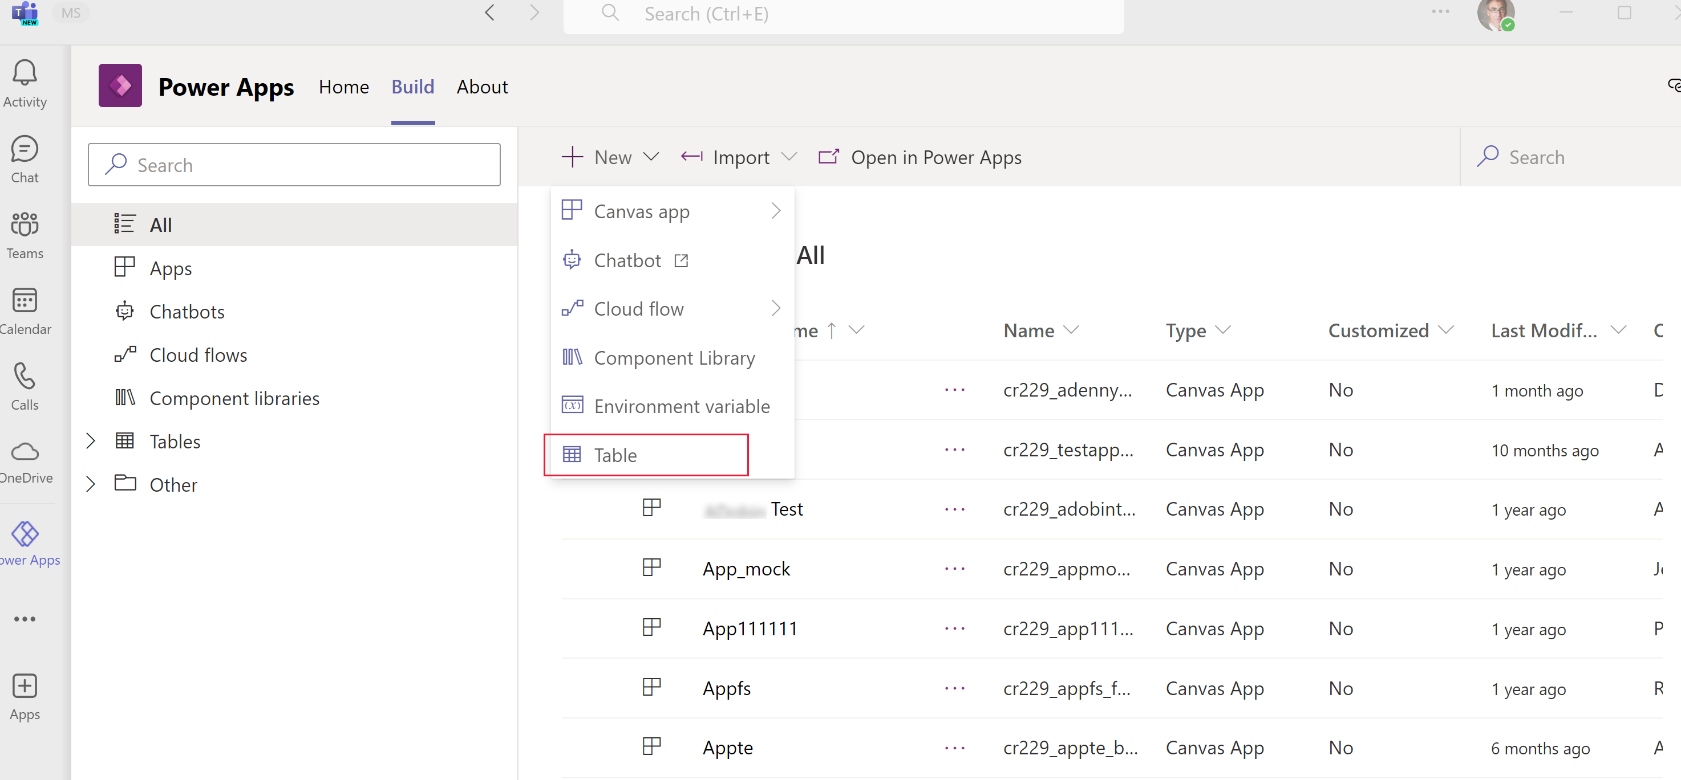Click the Environment variable menu icon
Screen dimensions: 1681x780
pos(573,405)
